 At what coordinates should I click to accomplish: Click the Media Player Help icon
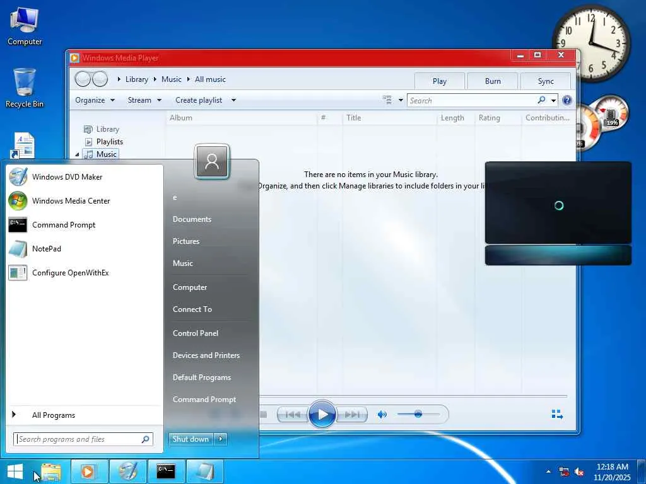point(567,100)
